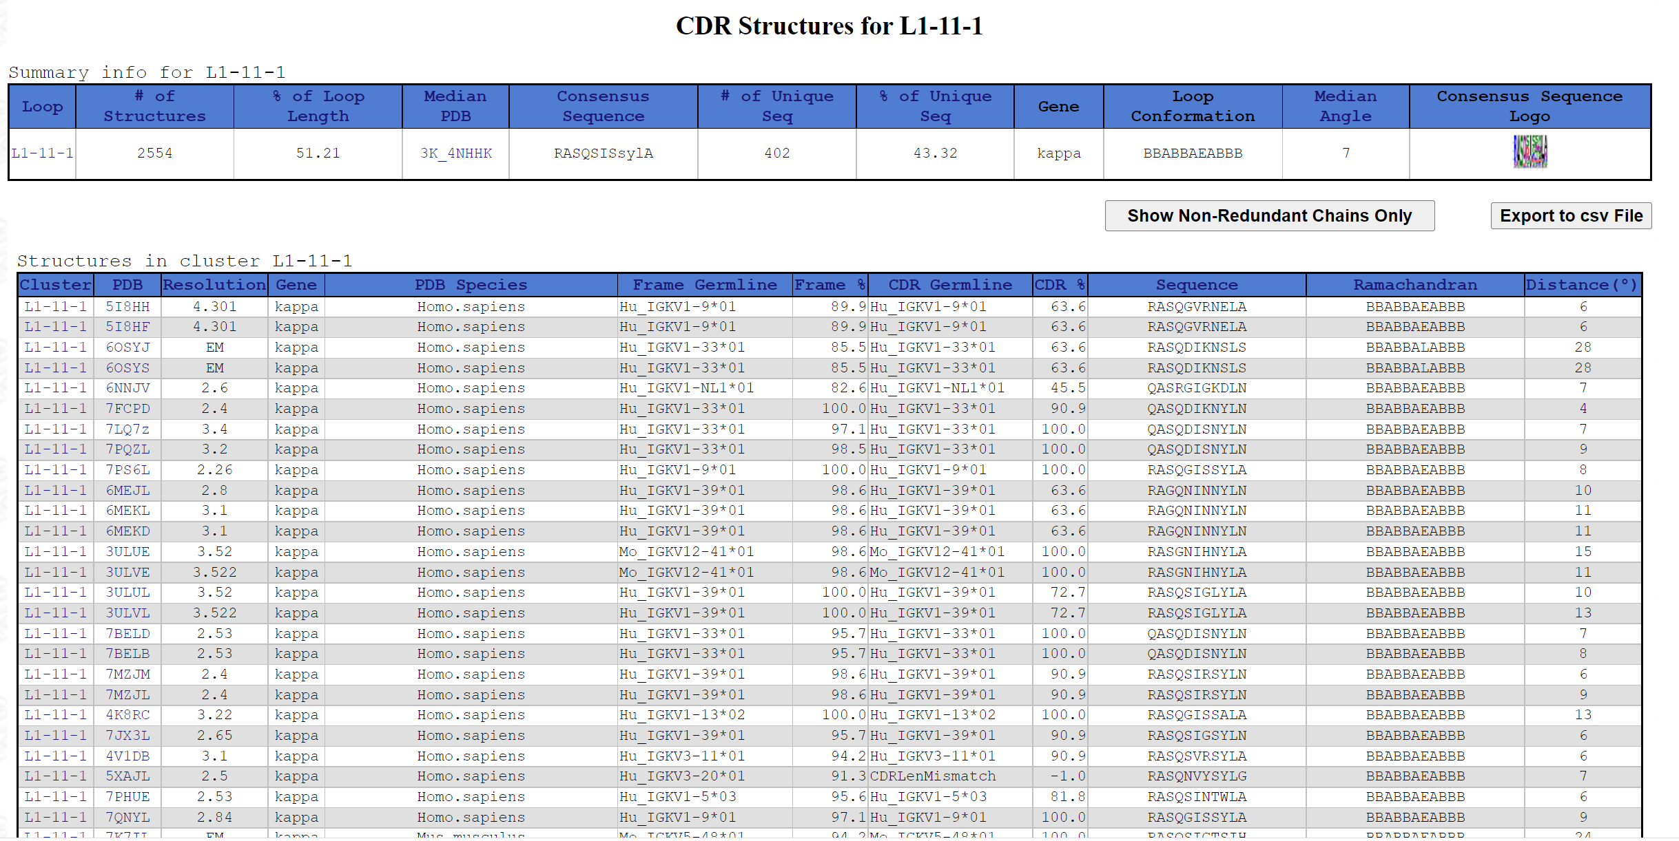Click the Distance(°) column header
Viewport: 1679px width, 841px height.
tap(1582, 284)
